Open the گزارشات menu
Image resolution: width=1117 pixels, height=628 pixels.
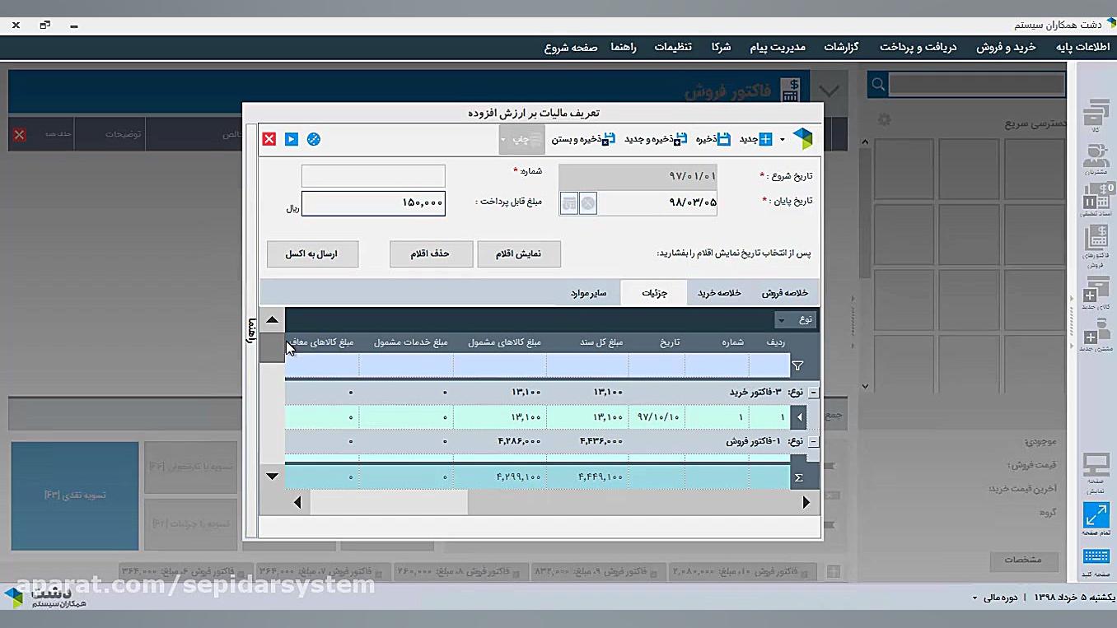point(842,47)
